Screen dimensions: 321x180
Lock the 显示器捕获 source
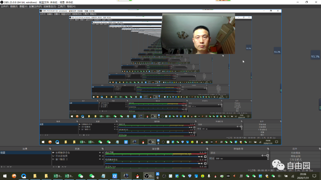click(x=103, y=156)
